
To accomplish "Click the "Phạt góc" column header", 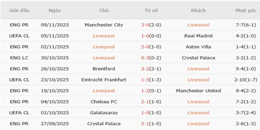I will pos(246,10).
